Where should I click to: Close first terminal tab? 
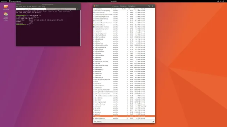[44, 9]
